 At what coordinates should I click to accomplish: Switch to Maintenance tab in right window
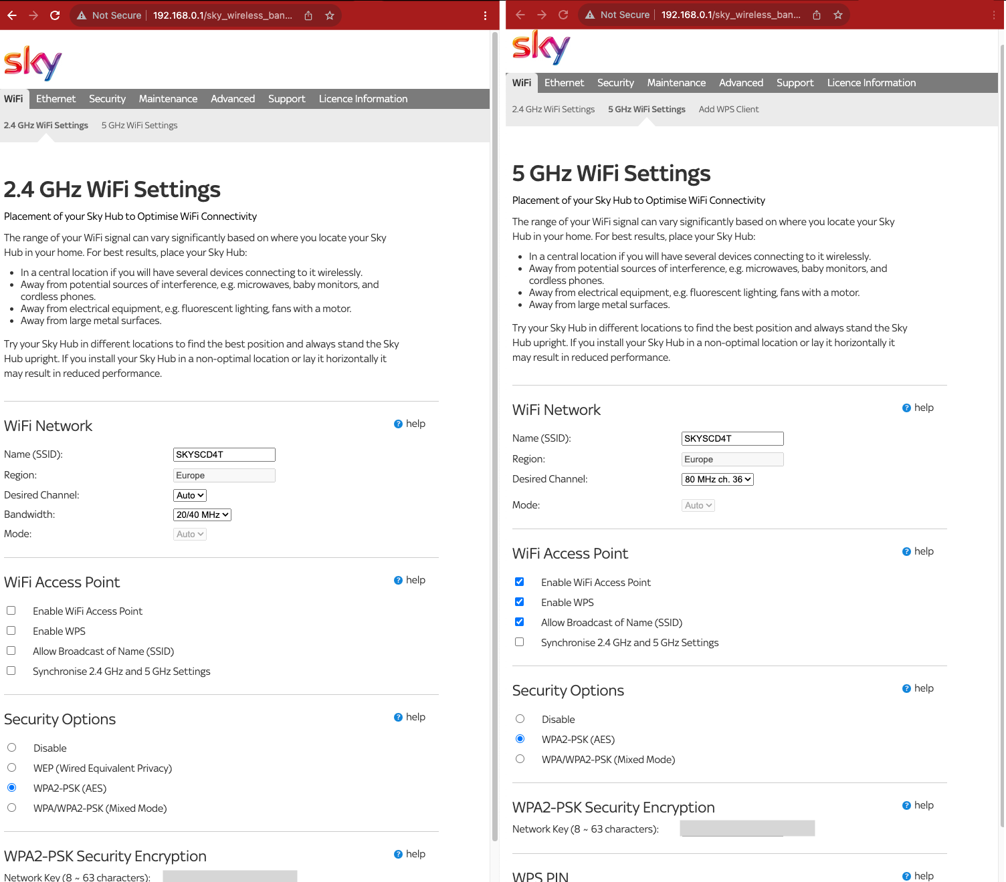pyautogui.click(x=676, y=83)
